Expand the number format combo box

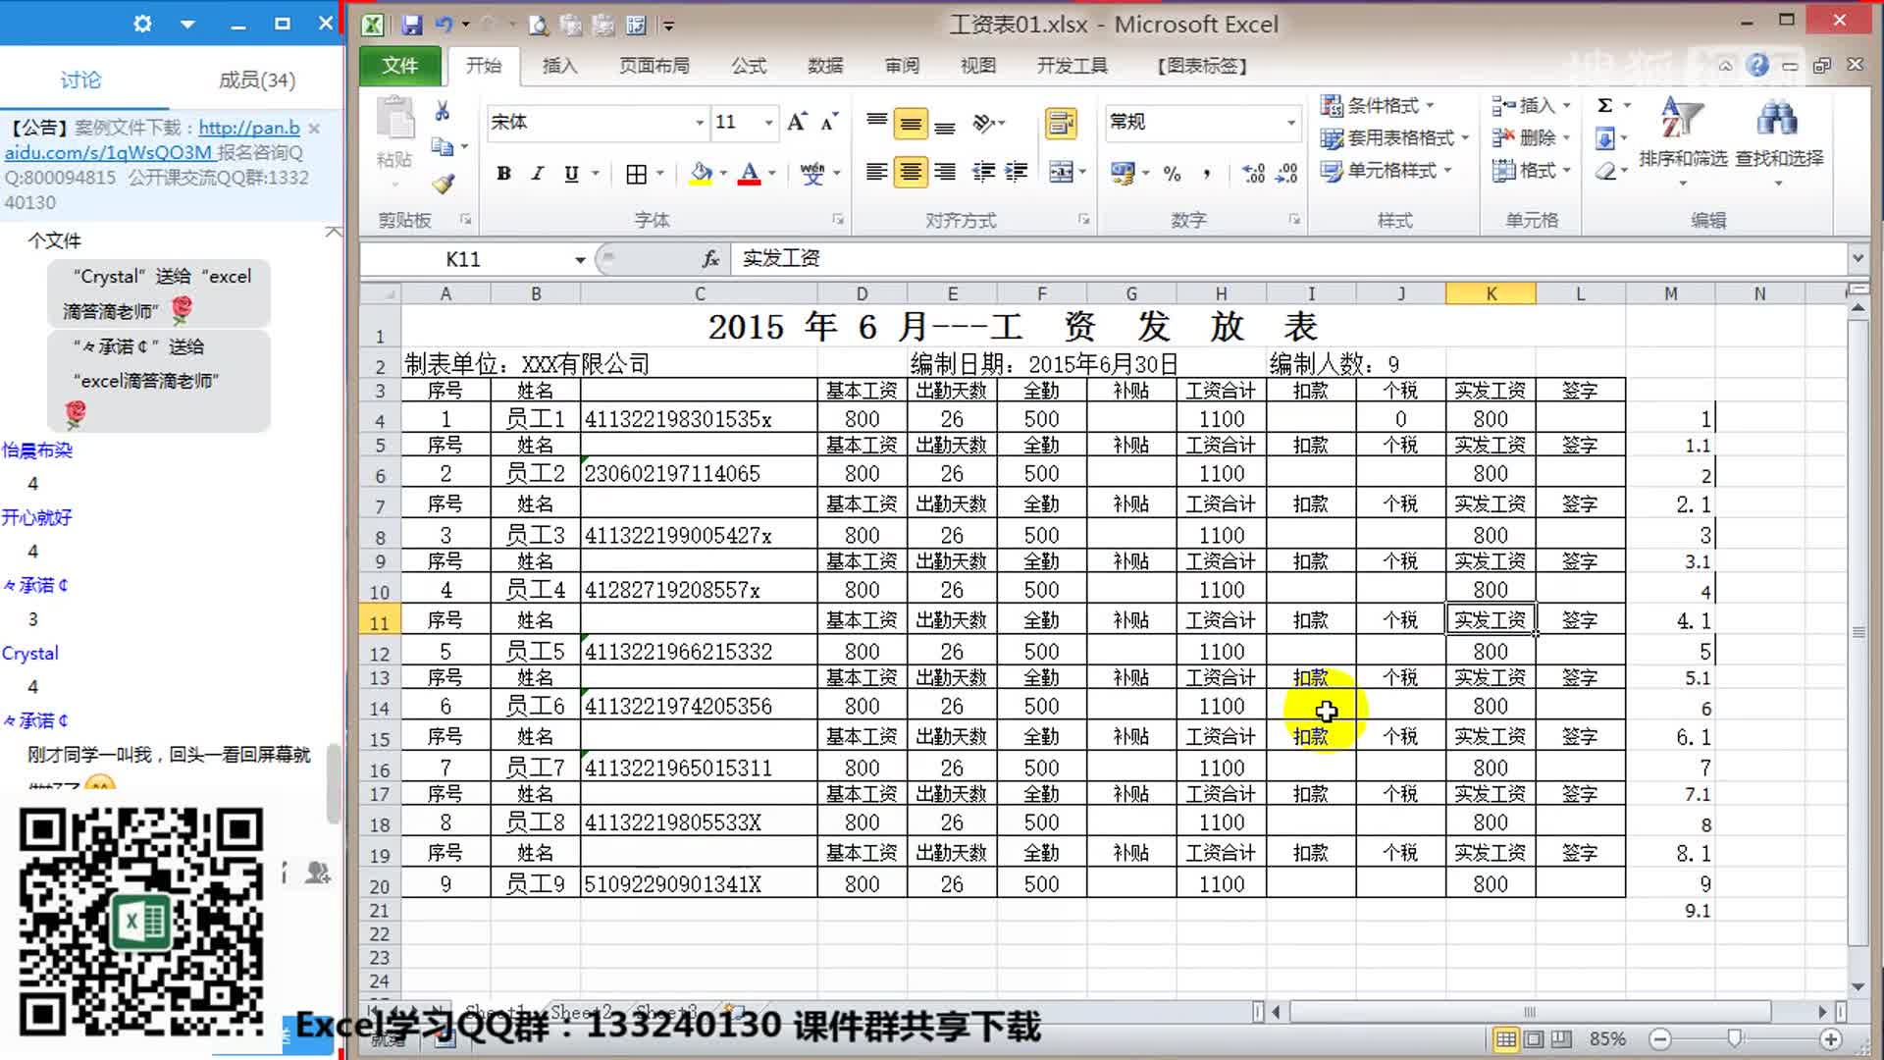1290,123
